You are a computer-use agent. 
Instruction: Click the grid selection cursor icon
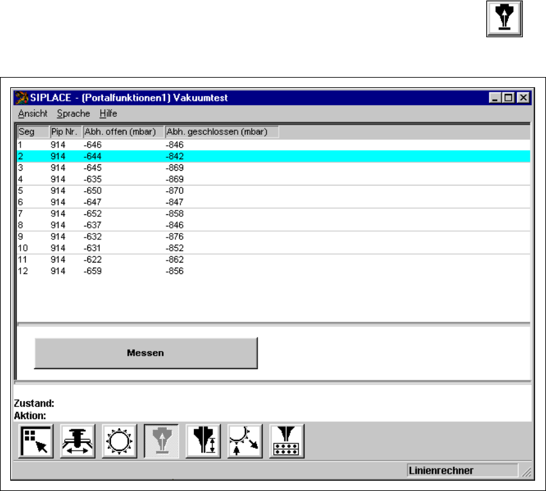(x=35, y=442)
